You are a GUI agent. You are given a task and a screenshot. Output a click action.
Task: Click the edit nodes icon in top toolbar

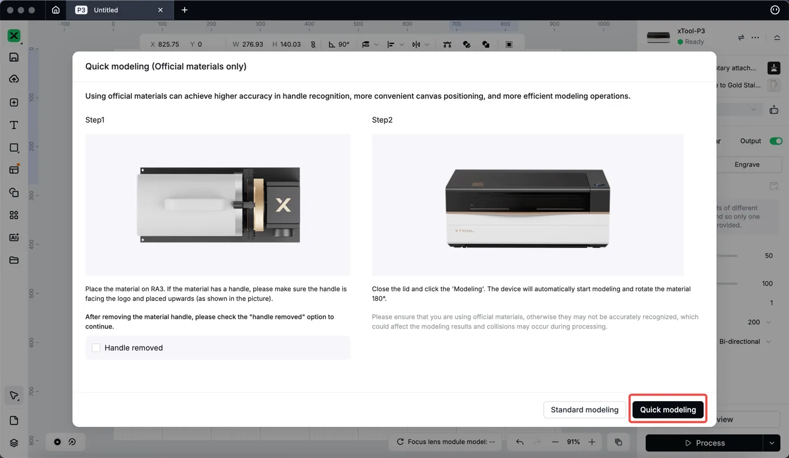point(447,45)
